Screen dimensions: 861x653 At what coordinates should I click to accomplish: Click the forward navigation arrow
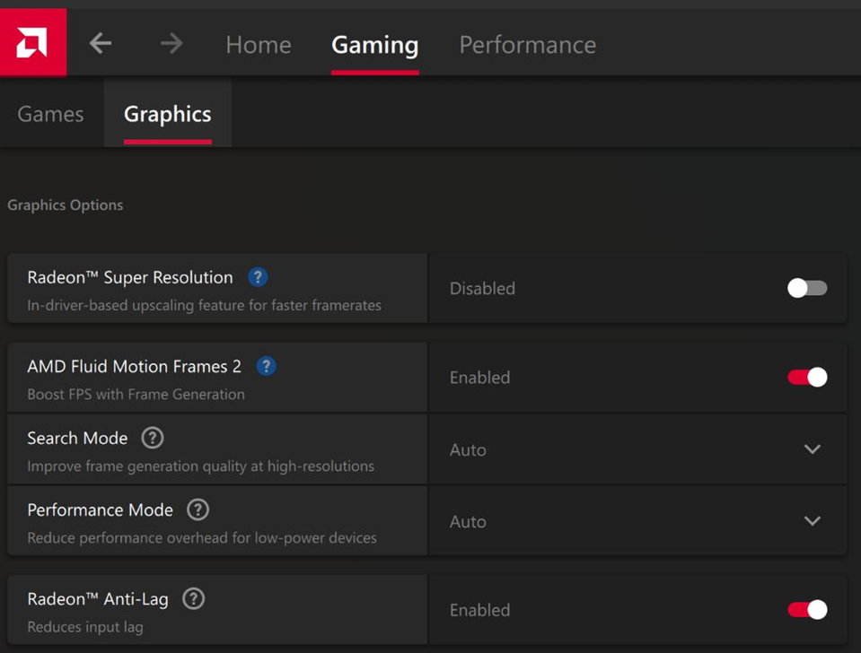tap(169, 42)
